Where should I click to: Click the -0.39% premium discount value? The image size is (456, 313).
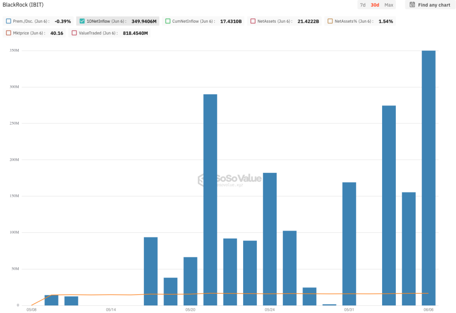pos(63,21)
